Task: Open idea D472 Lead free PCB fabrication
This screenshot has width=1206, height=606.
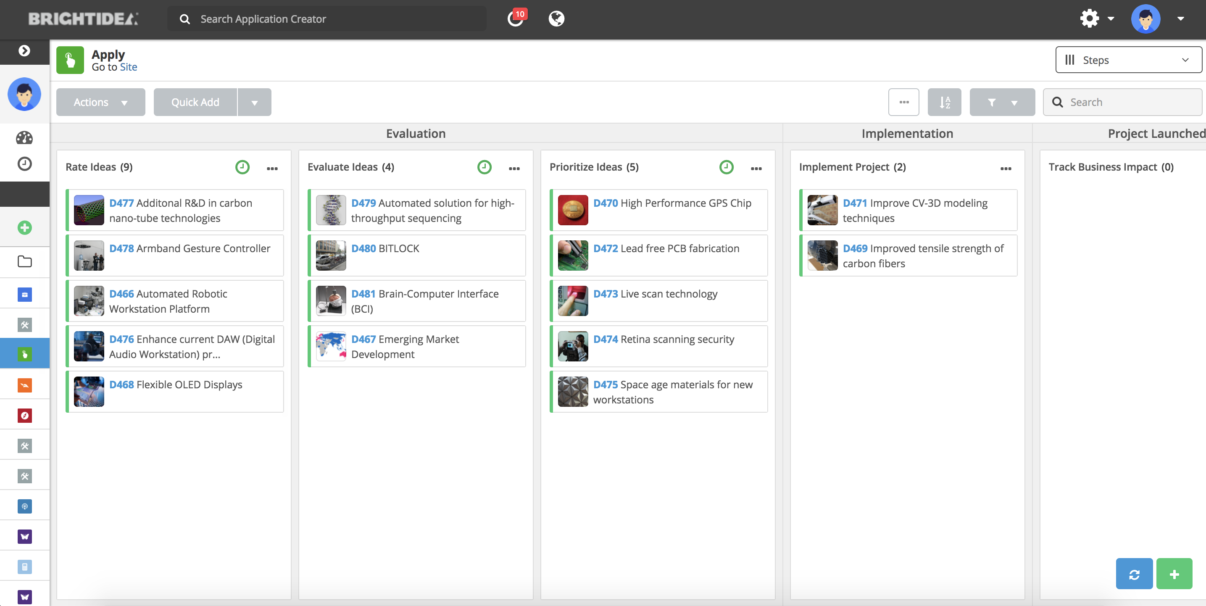Action: [659, 255]
